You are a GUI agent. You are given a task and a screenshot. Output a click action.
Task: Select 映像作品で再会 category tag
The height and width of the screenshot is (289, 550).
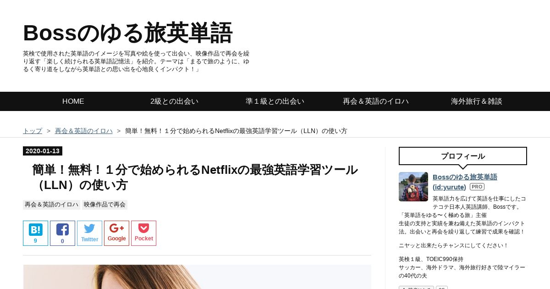point(104,205)
